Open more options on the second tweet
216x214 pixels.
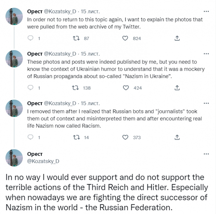click(206, 54)
